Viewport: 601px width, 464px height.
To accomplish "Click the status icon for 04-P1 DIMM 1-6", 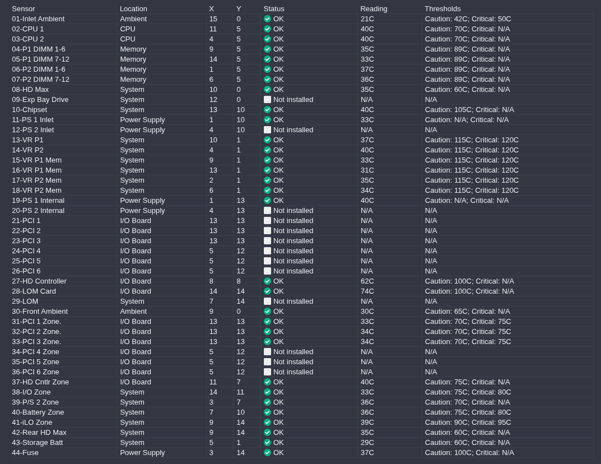I will pos(268,49).
